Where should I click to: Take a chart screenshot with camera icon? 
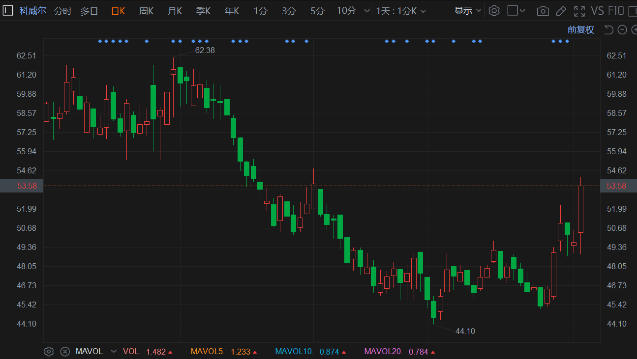[543, 11]
